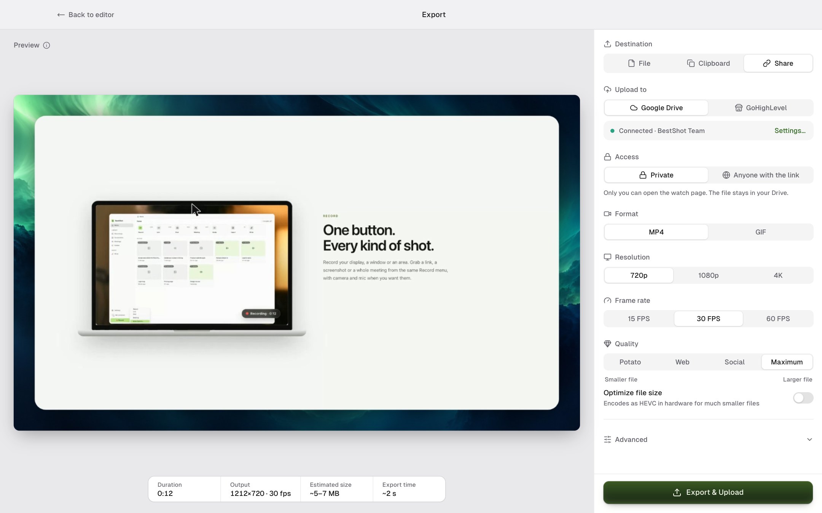Set access to Anyone with the link
Image resolution: width=822 pixels, height=513 pixels.
click(760, 175)
